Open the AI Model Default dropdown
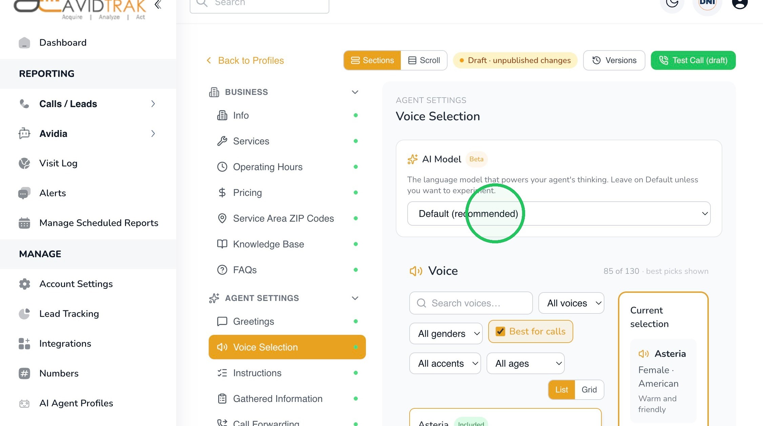763x426 pixels. point(559,214)
